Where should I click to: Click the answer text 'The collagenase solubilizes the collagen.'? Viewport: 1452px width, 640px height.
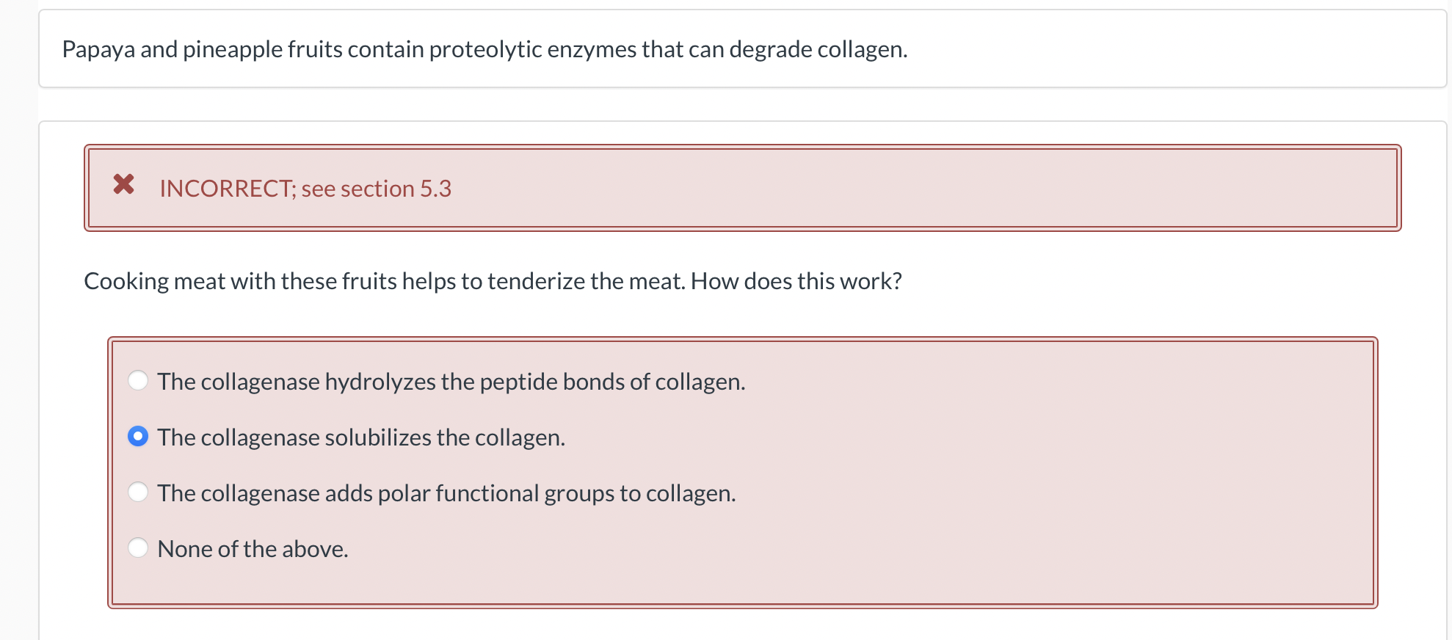(360, 437)
